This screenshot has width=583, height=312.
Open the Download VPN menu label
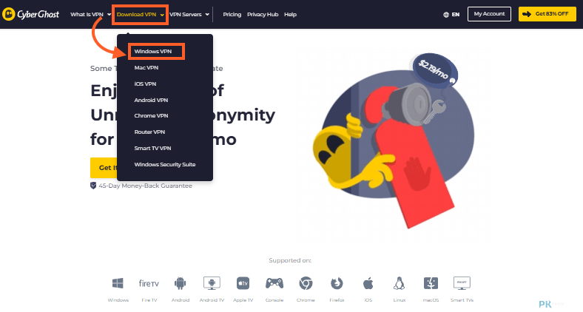(136, 15)
